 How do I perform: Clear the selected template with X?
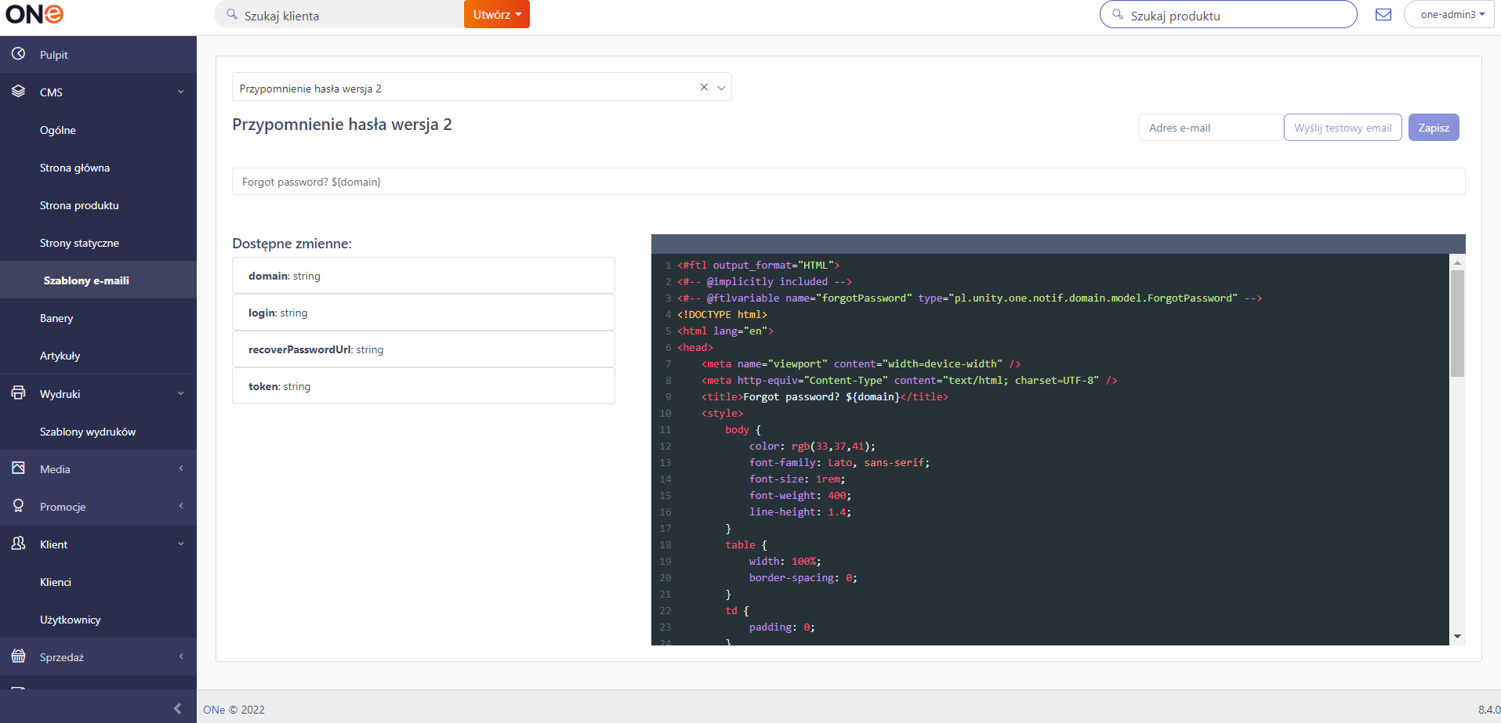tap(704, 87)
